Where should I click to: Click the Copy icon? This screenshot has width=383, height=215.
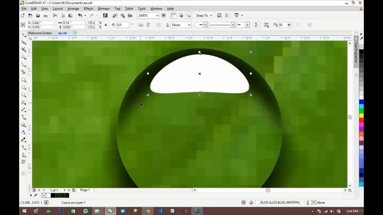pyautogui.click(x=63, y=16)
